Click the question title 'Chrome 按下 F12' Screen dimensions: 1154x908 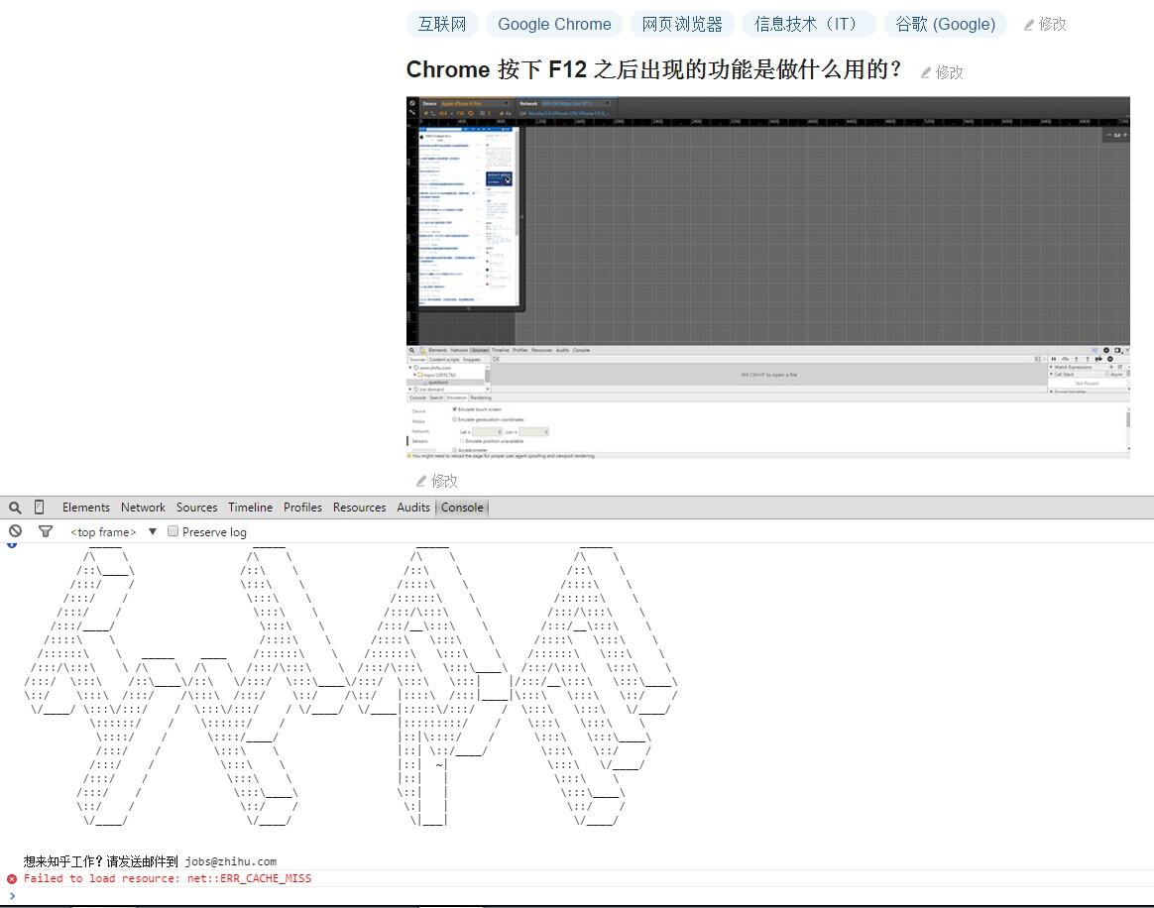pos(653,69)
